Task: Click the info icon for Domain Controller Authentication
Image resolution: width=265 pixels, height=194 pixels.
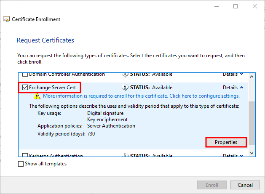Action: click(125, 74)
